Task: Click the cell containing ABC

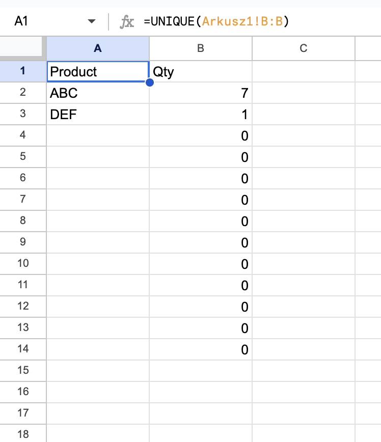Action: tap(98, 93)
